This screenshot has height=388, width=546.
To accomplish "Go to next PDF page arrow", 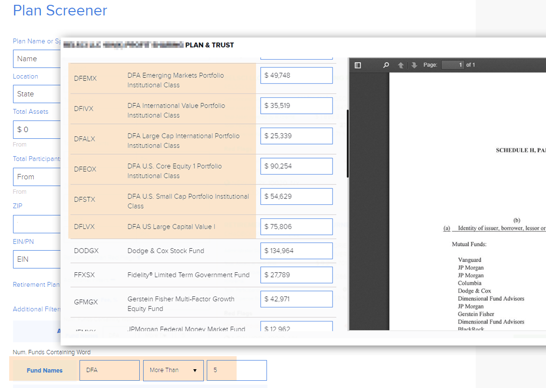I will [414, 65].
